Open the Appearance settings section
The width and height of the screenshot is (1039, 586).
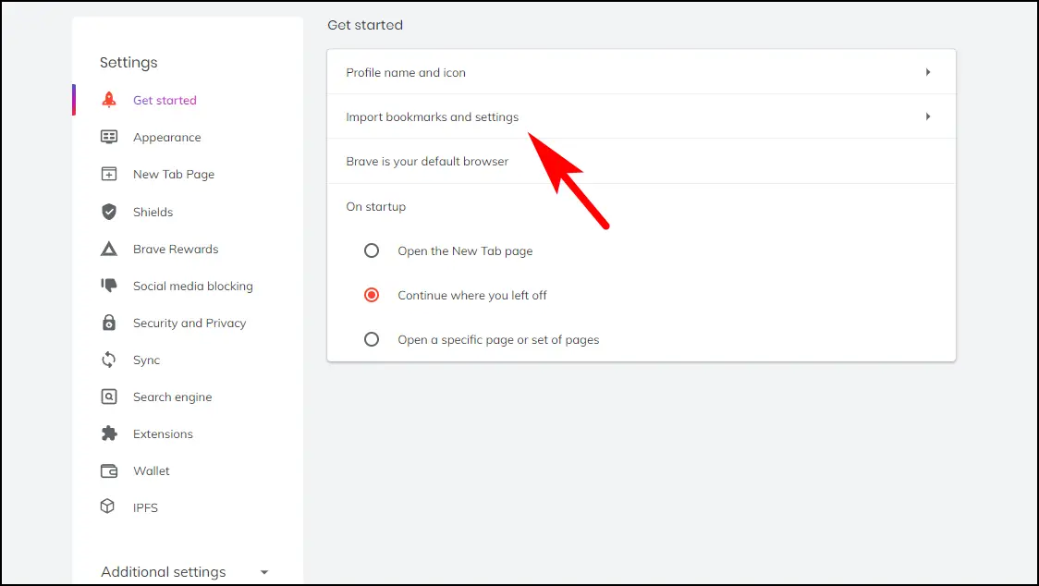point(167,137)
